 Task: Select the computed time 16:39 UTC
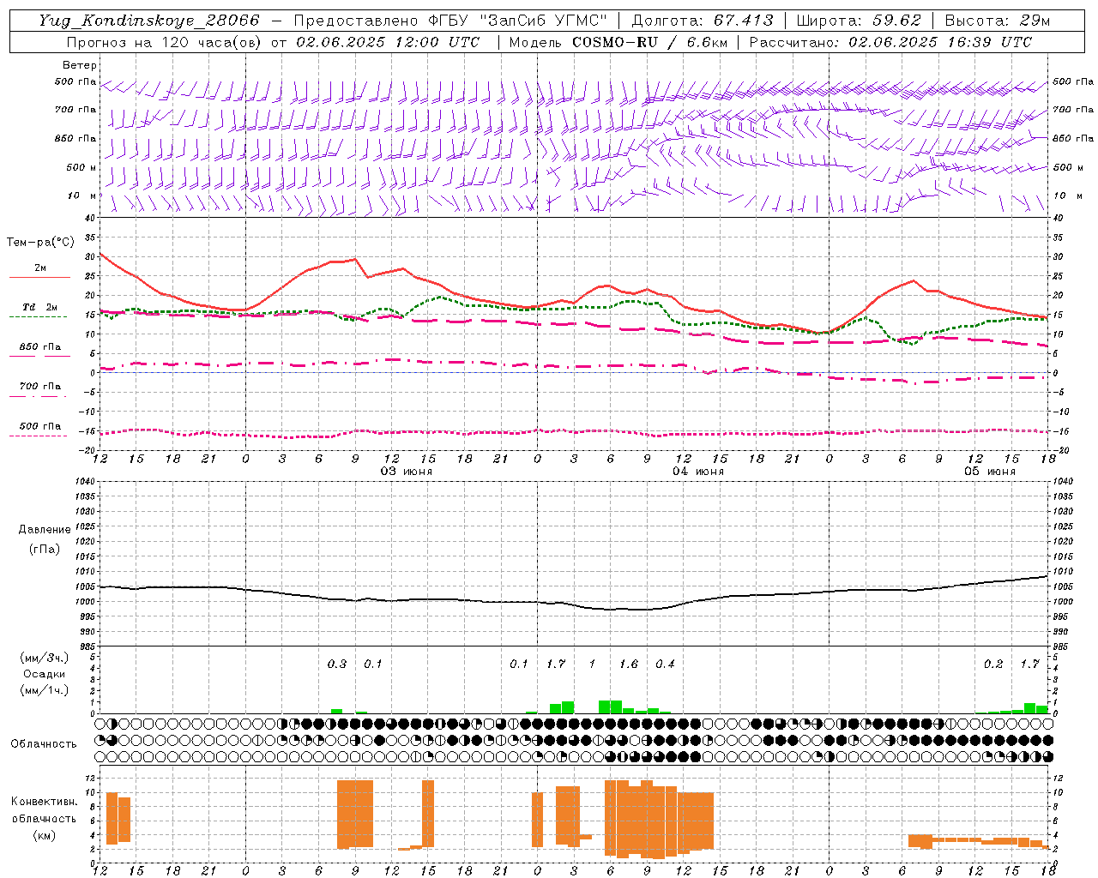(x=988, y=42)
